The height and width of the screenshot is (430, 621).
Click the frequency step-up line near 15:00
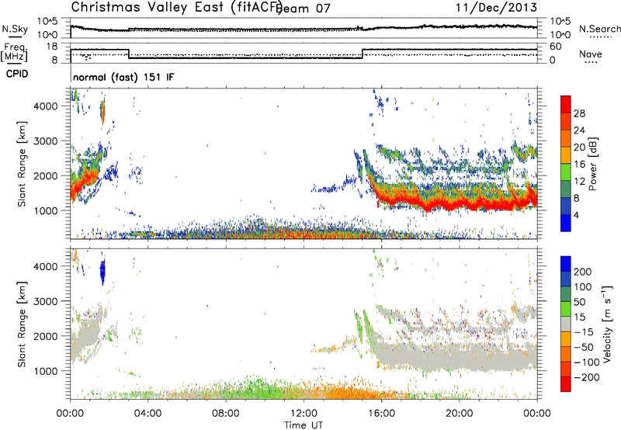[x=363, y=54]
